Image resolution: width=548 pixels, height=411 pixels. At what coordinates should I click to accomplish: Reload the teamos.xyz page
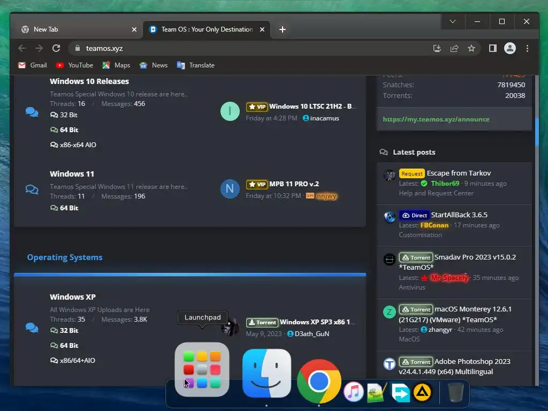point(56,48)
